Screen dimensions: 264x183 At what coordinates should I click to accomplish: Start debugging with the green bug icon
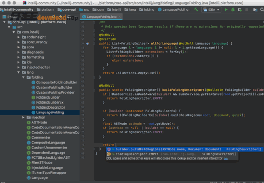[233, 9]
